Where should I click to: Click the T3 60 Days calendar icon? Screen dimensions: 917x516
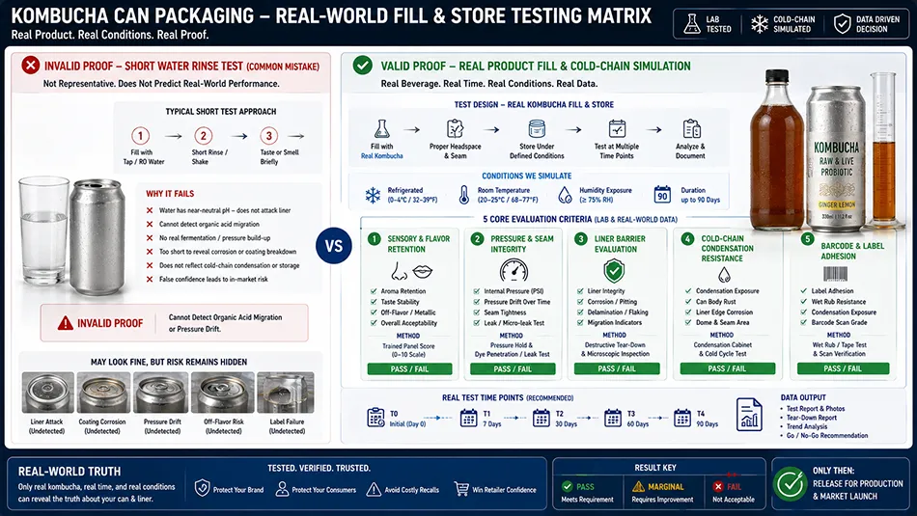pos(612,418)
